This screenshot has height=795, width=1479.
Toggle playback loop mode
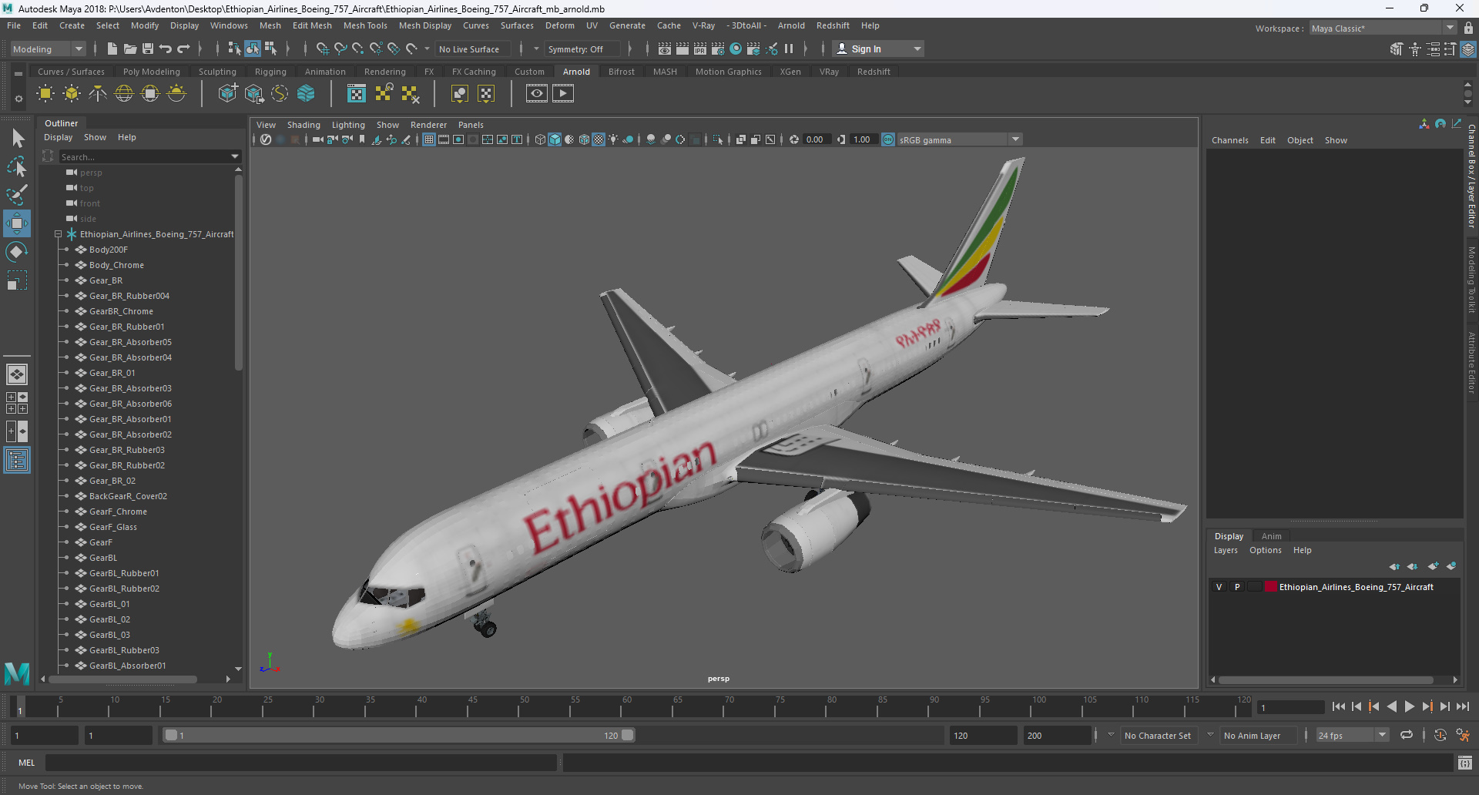click(x=1407, y=736)
